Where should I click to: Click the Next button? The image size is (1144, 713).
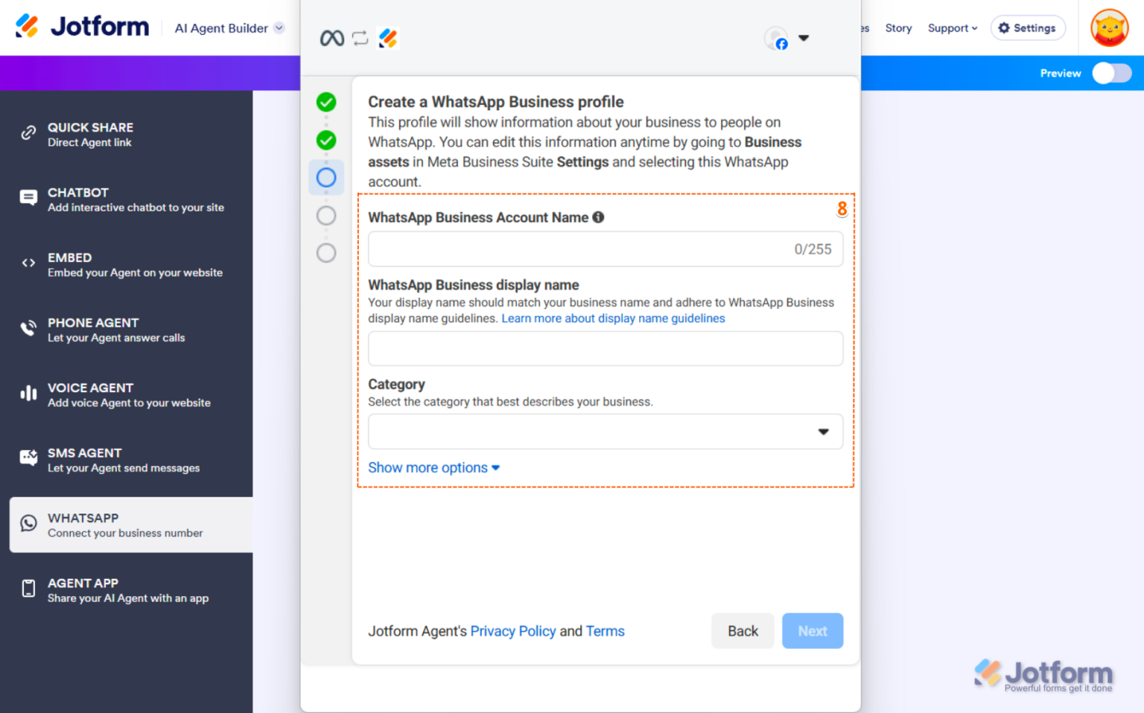tap(813, 630)
